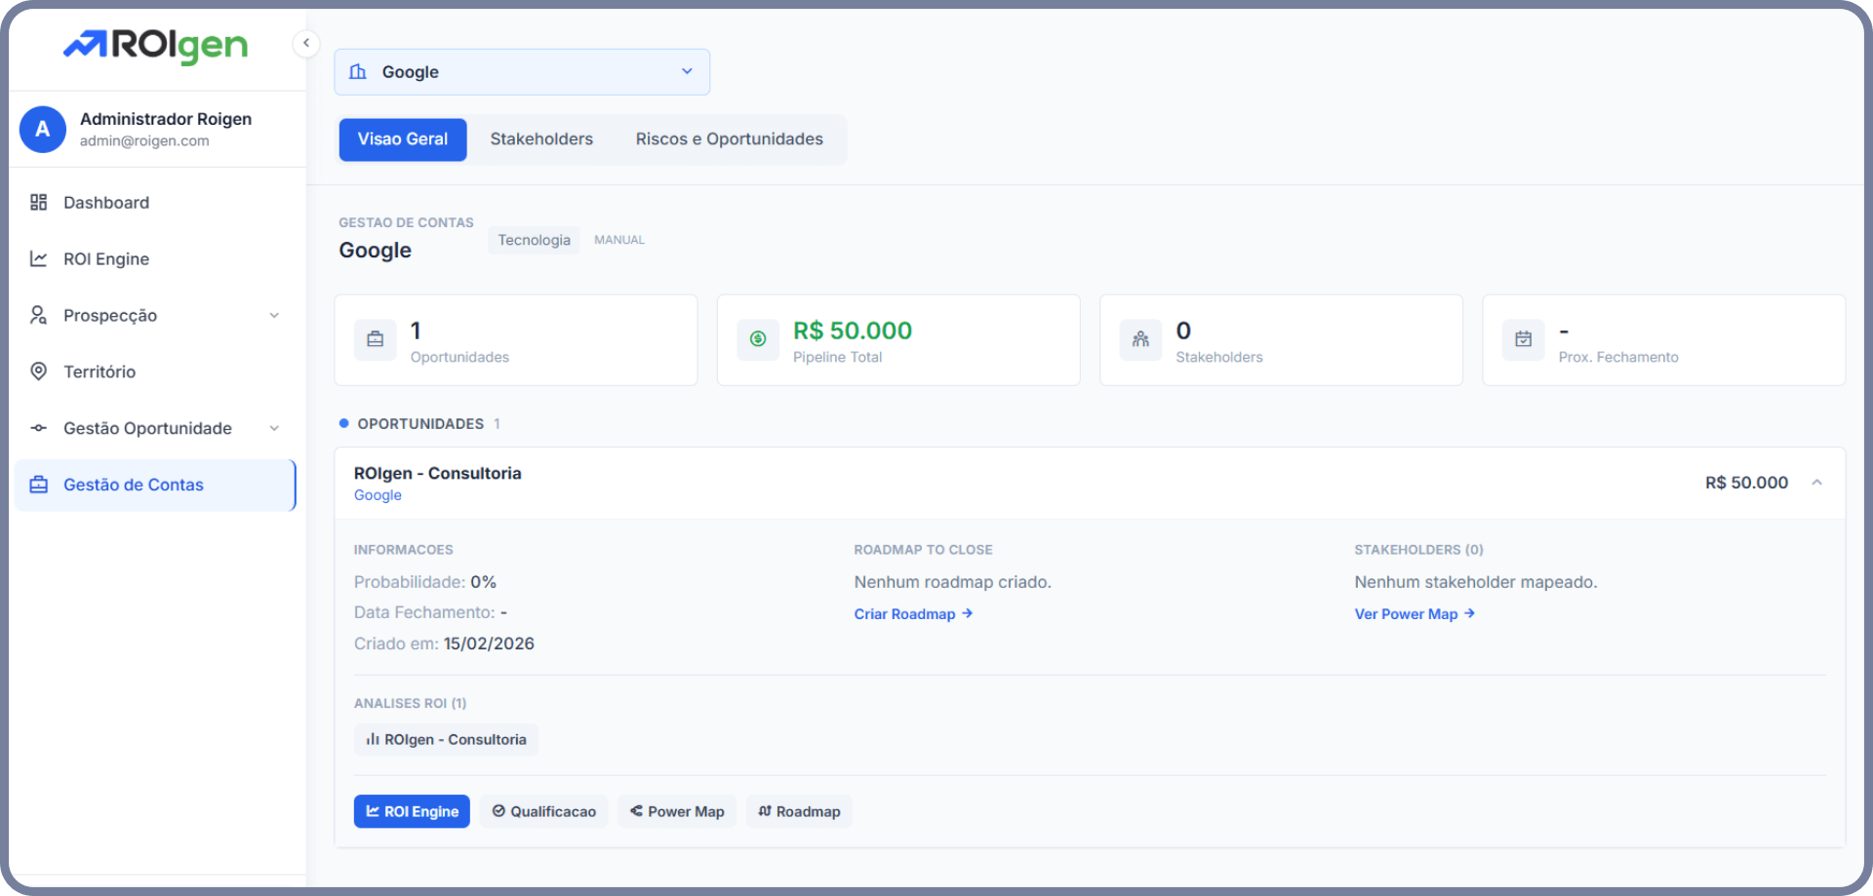Switch to Riscos e Oportunidades tab
The image size is (1873, 896).
tap(729, 139)
